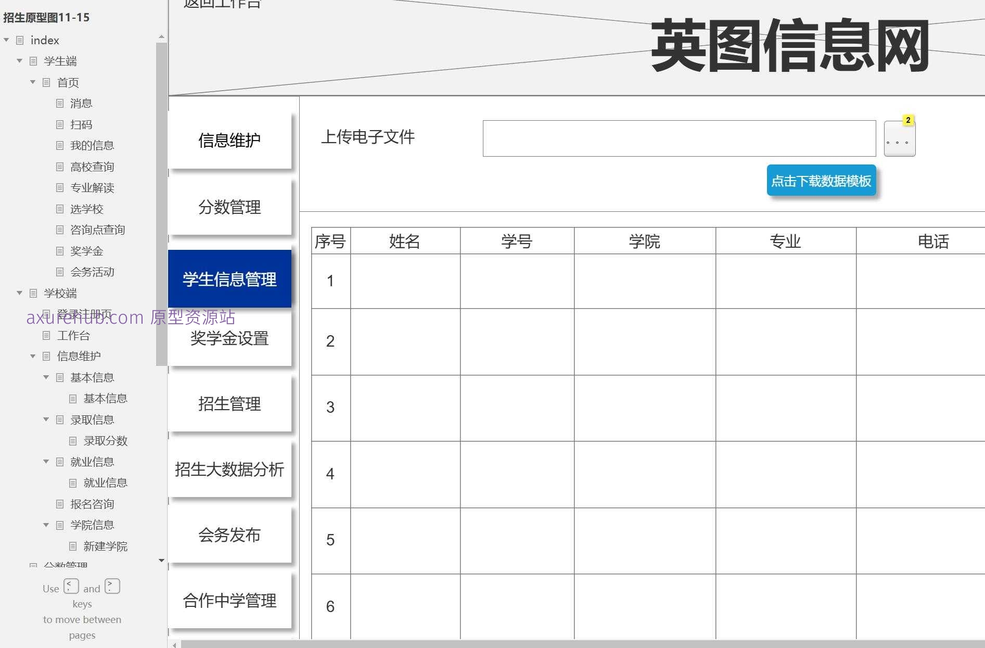Image resolution: width=985 pixels, height=648 pixels.
Task: Click the 合作中学管理 button
Action: coord(229,601)
